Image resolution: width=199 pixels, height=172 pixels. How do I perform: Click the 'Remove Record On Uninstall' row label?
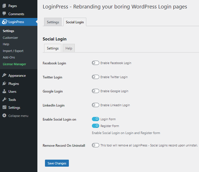pyautogui.click(x=64, y=146)
